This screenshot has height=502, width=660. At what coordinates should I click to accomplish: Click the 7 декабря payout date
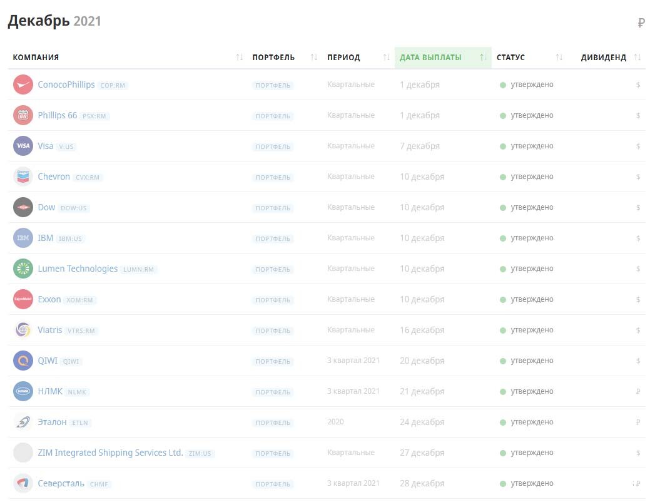pyautogui.click(x=420, y=146)
